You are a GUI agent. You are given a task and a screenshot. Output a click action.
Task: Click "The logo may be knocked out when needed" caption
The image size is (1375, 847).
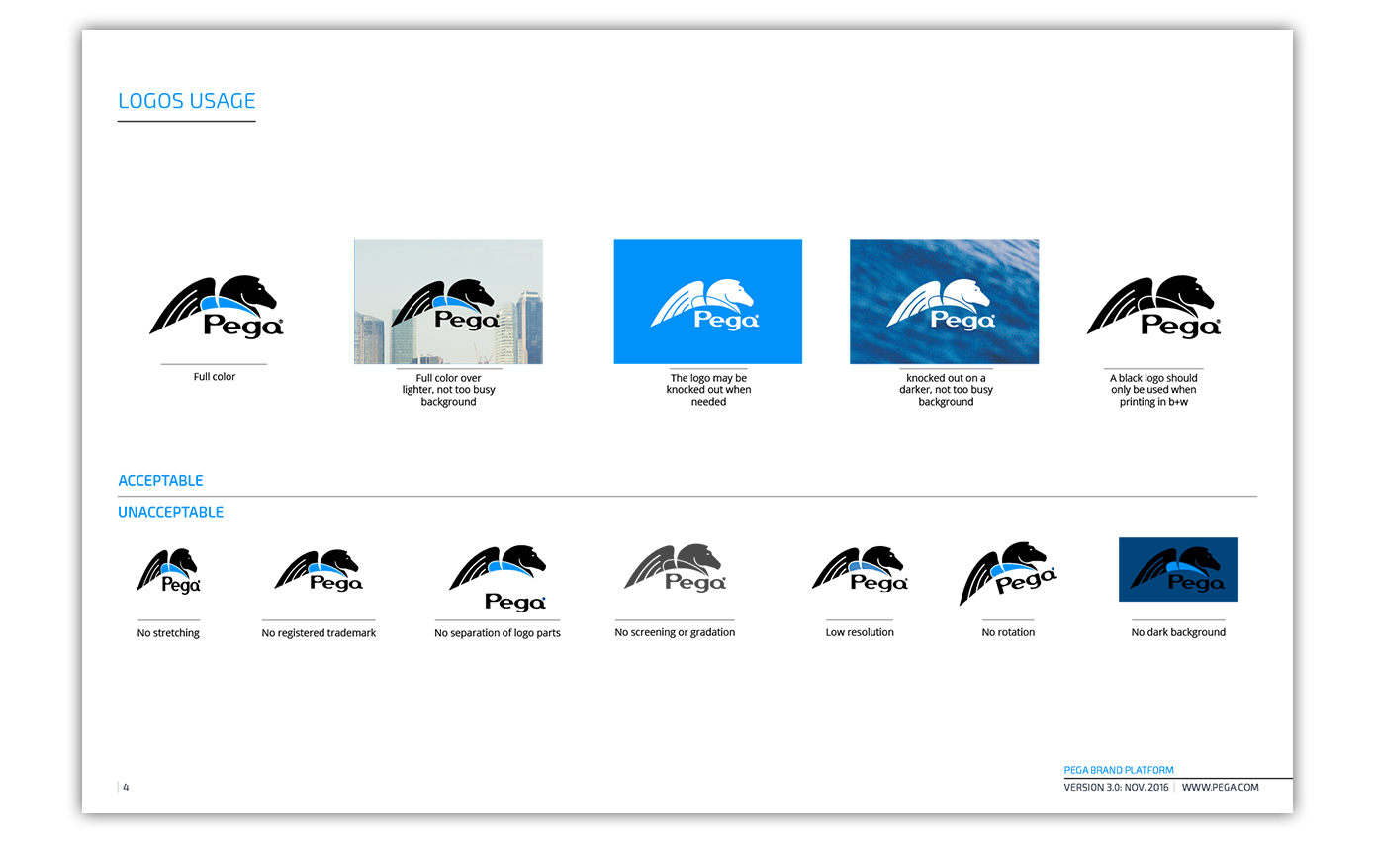[x=708, y=390]
